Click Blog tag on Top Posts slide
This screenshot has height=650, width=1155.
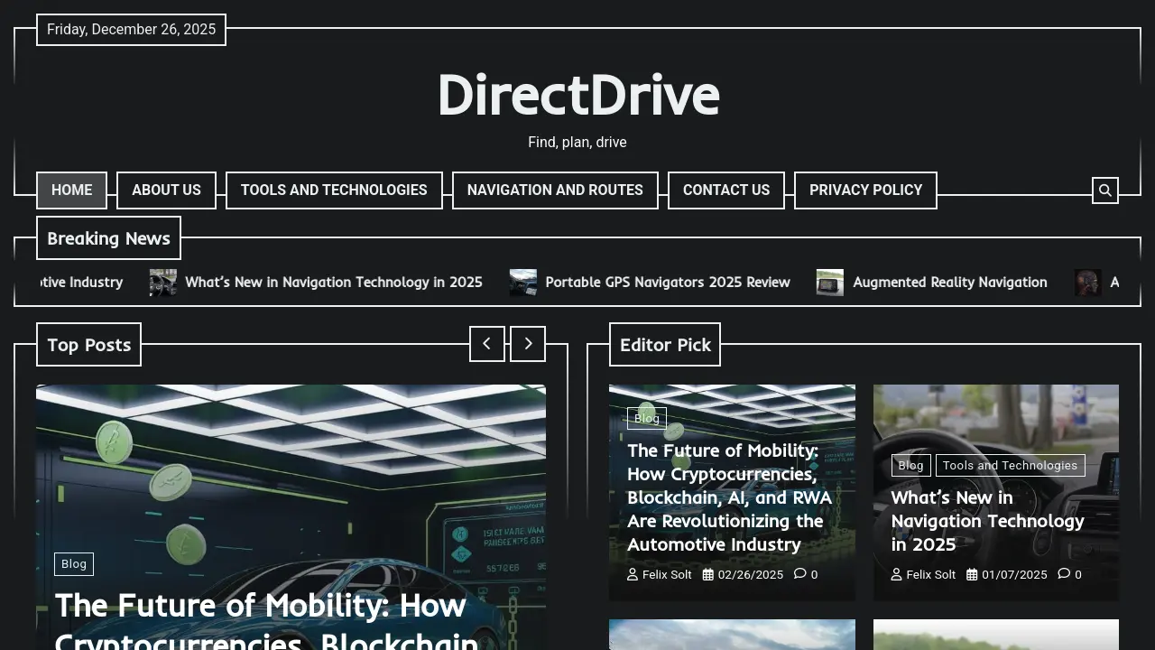(x=74, y=564)
